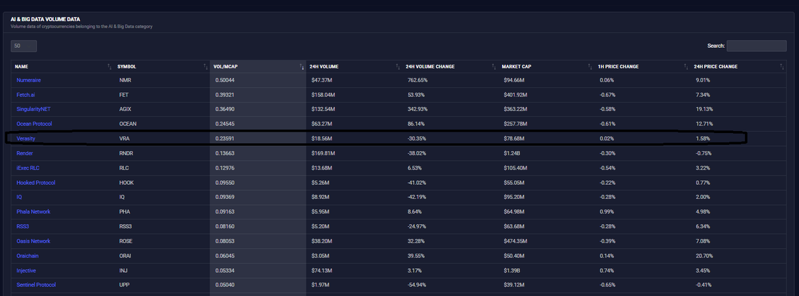Click the -0.67% 1h price change
Viewport: 799px width, 296px height.
(607, 94)
